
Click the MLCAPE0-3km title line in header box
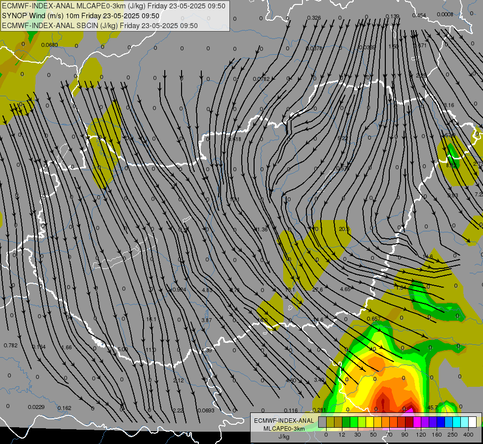click(113, 6)
